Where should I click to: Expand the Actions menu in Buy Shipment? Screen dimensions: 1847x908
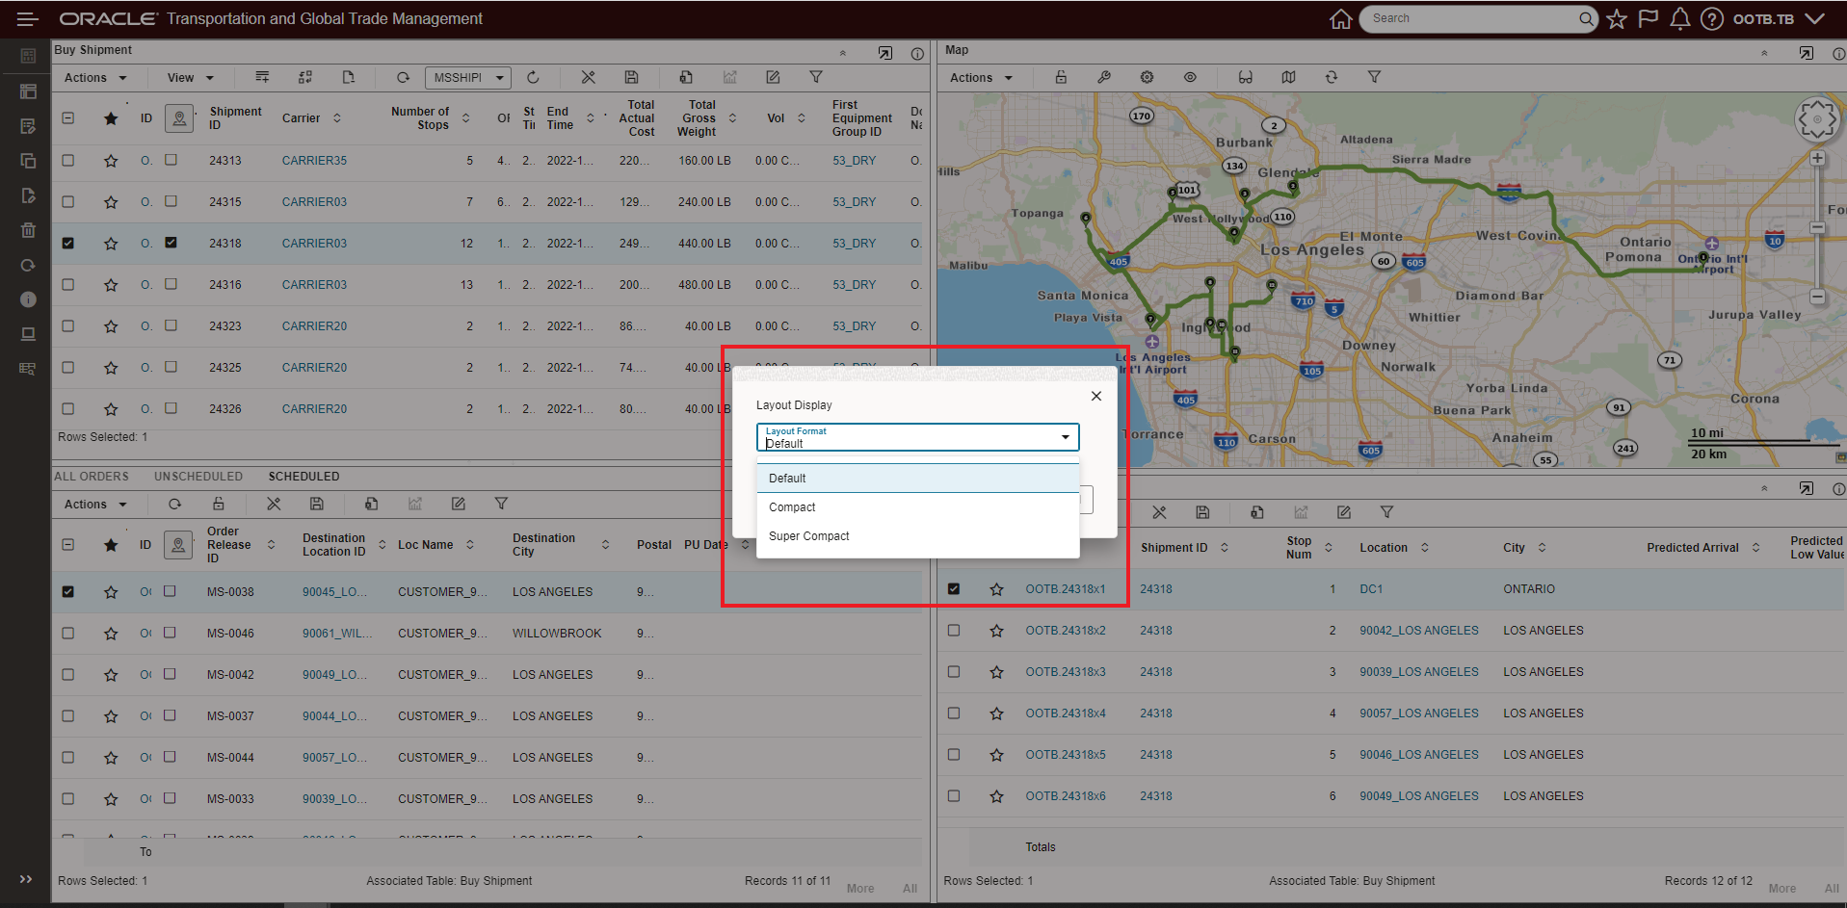94,78
